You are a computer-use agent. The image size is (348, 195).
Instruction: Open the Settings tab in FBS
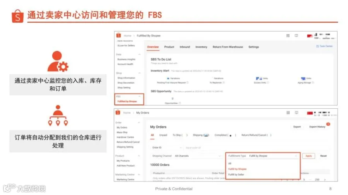pos(254,47)
